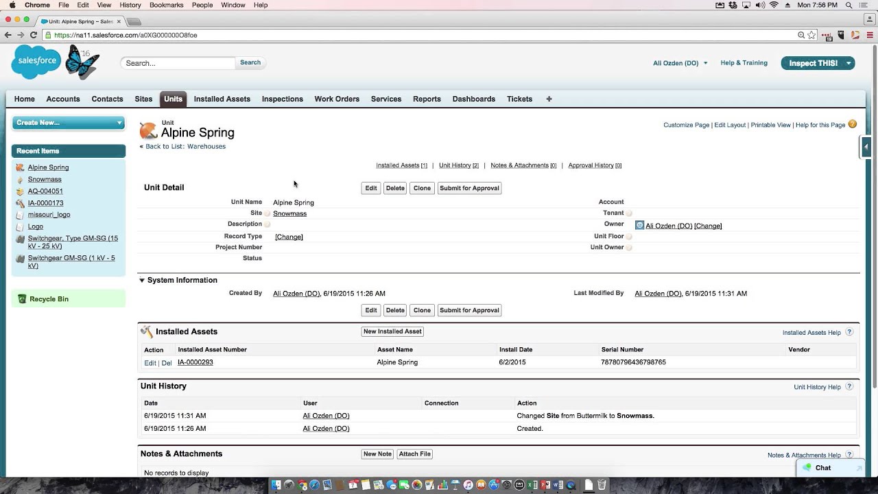Click the Help & Training link

(744, 63)
